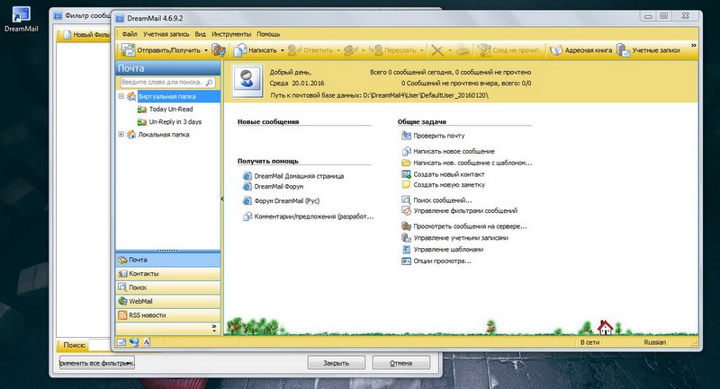Open the Вид menu
The image size is (720, 389).
click(x=200, y=34)
